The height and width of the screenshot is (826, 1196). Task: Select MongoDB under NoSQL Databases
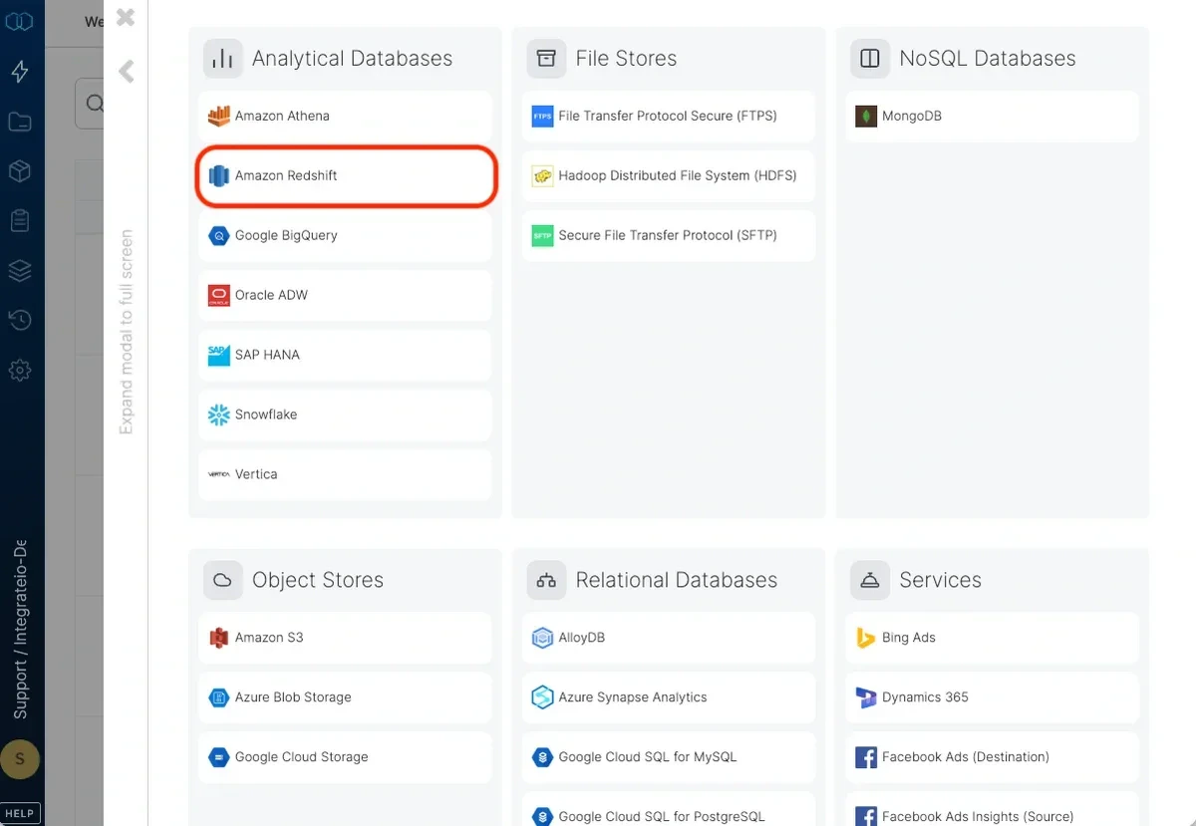click(x=991, y=116)
